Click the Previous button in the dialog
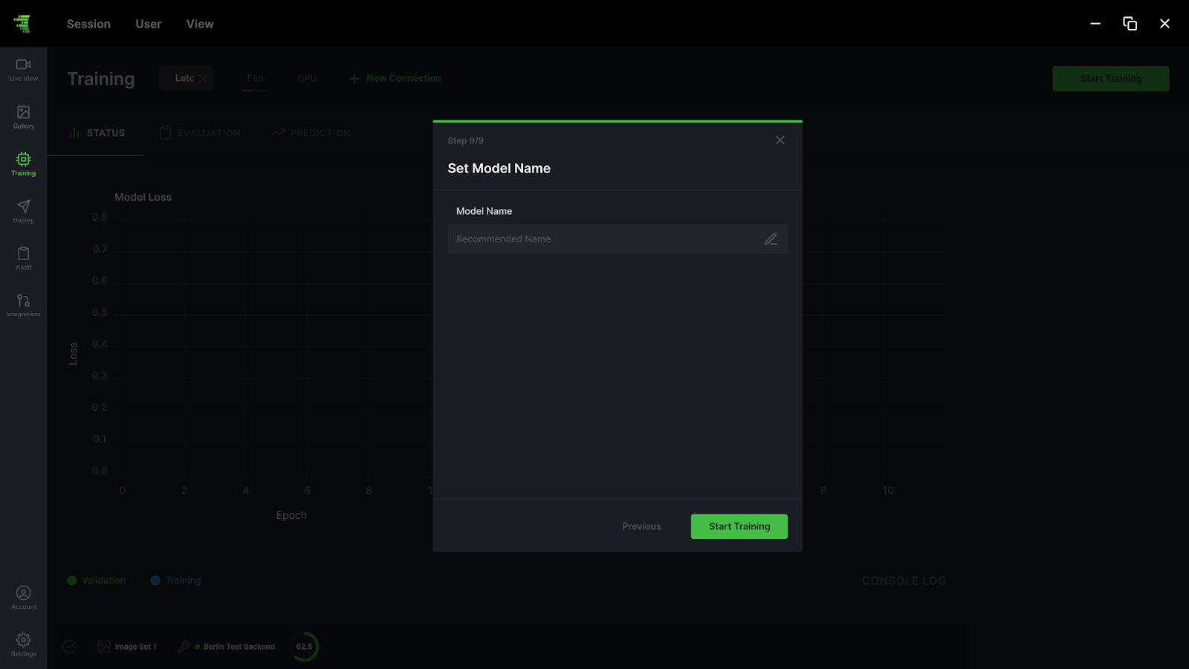The width and height of the screenshot is (1189, 669). [x=641, y=526]
